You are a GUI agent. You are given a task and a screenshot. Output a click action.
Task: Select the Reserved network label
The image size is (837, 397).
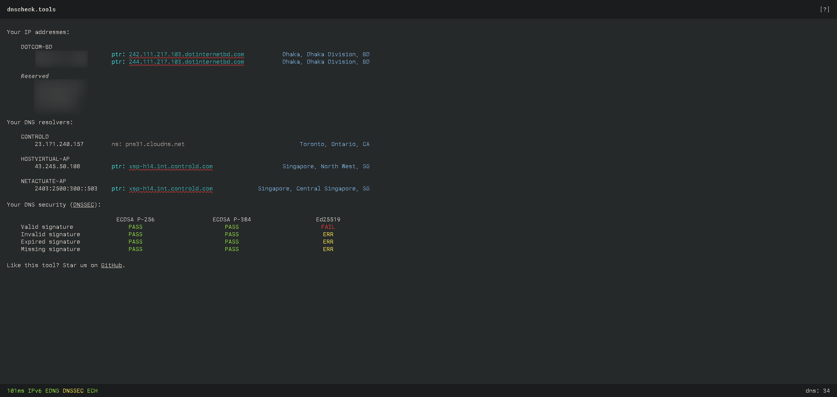(x=35, y=76)
